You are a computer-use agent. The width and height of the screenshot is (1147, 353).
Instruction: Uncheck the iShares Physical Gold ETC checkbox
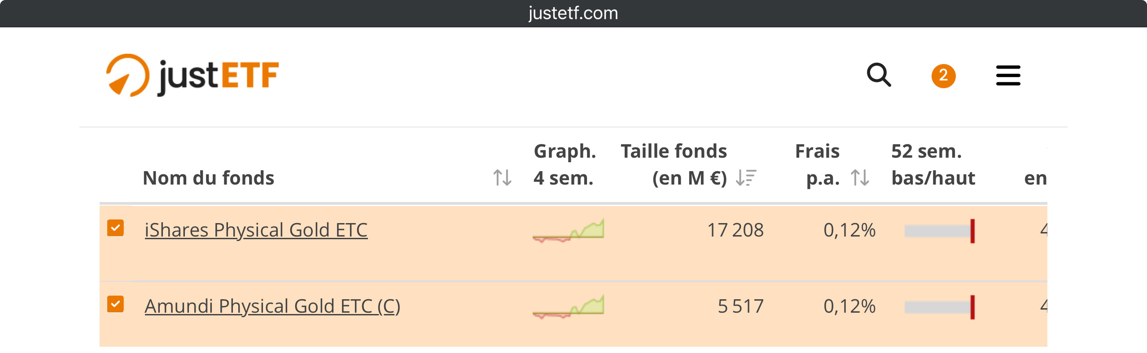point(115,228)
